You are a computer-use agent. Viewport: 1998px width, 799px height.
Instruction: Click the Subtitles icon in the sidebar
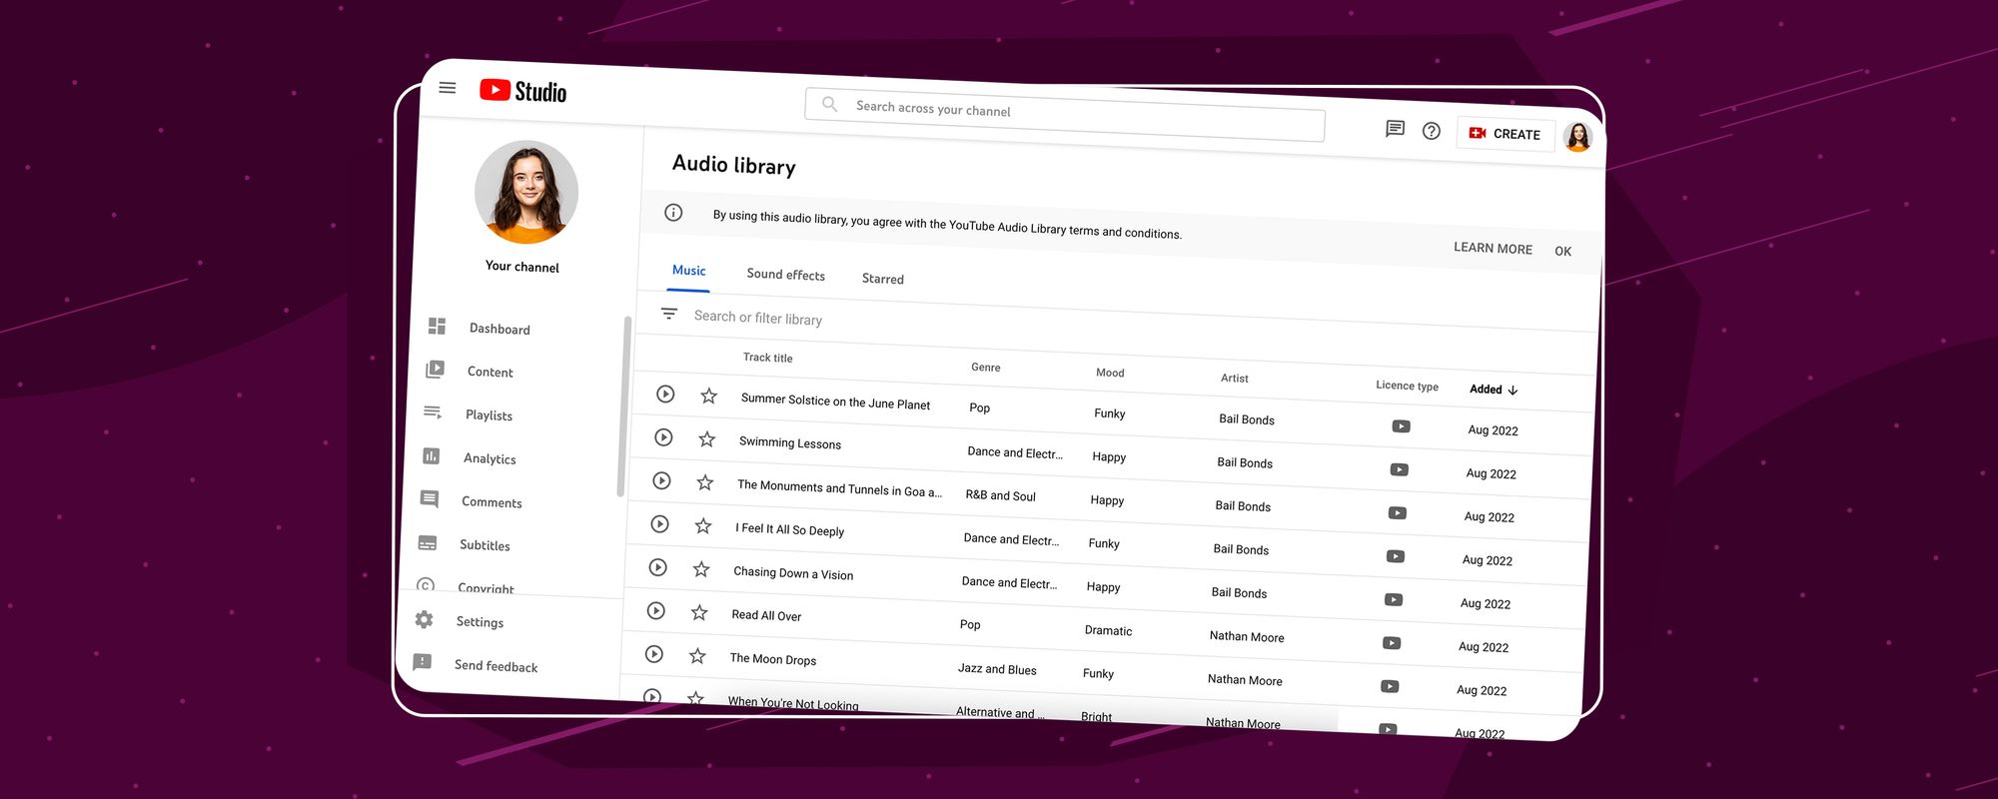pyautogui.click(x=427, y=542)
